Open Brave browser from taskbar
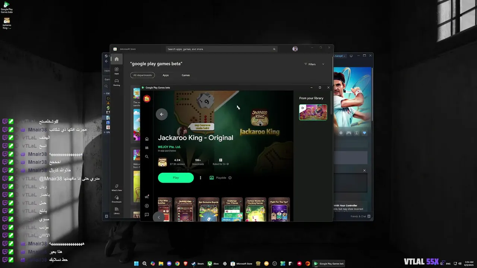Screen dimensions: 477x268 click(186, 264)
